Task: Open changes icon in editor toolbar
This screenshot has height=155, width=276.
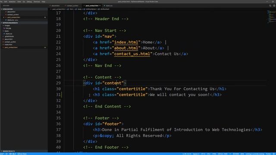Action: (x=270, y=6)
